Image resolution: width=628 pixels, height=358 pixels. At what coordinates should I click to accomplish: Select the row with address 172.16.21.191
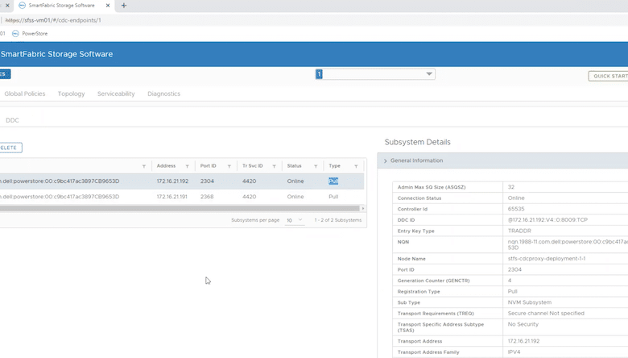182,197
